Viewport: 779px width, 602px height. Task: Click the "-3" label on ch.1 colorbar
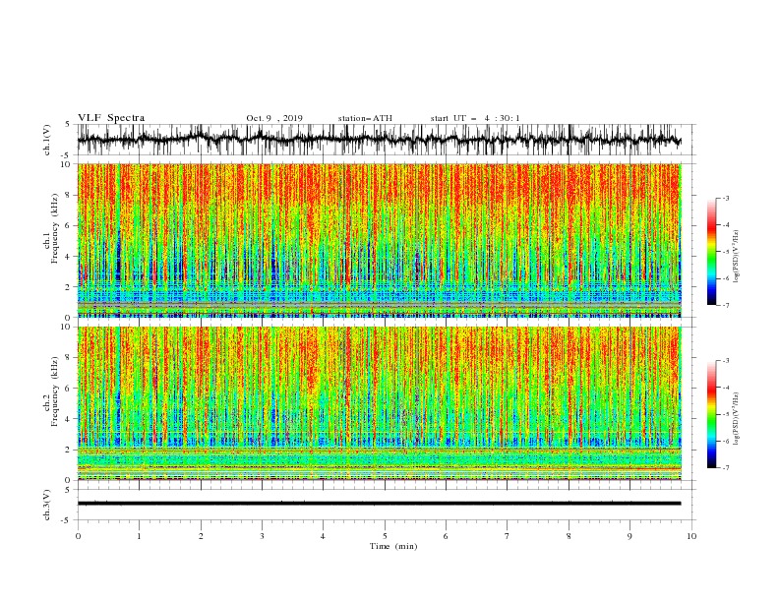[x=725, y=198]
